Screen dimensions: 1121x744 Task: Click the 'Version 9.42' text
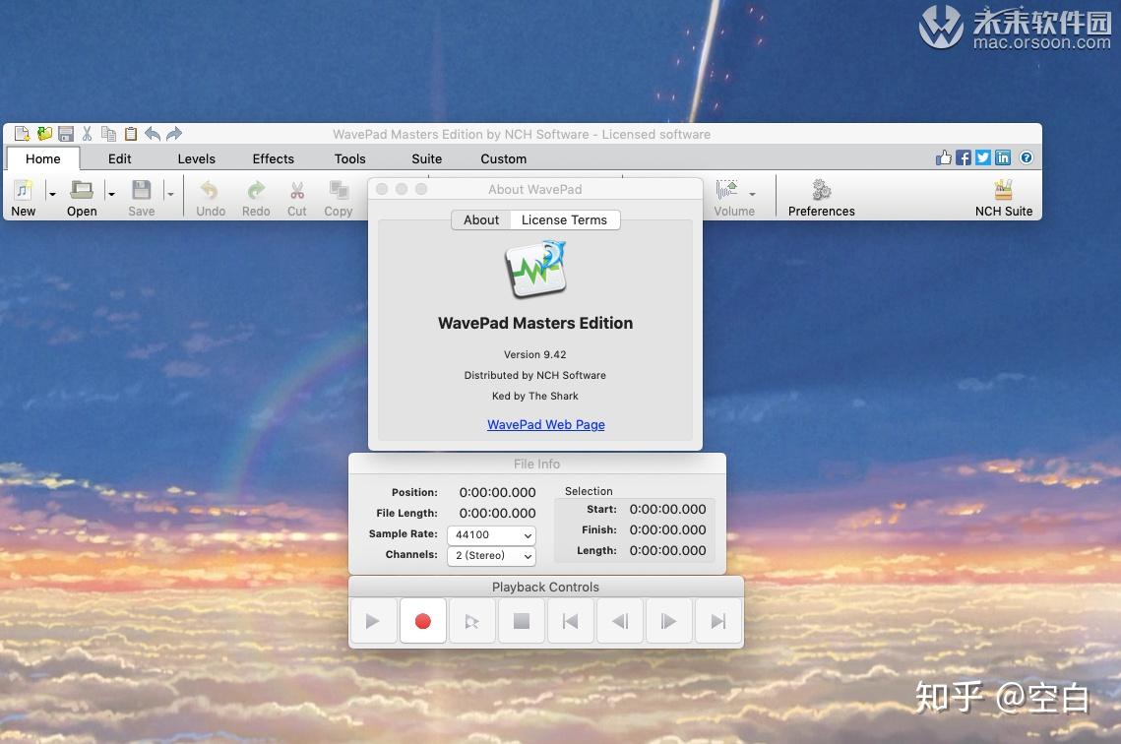pyautogui.click(x=534, y=354)
